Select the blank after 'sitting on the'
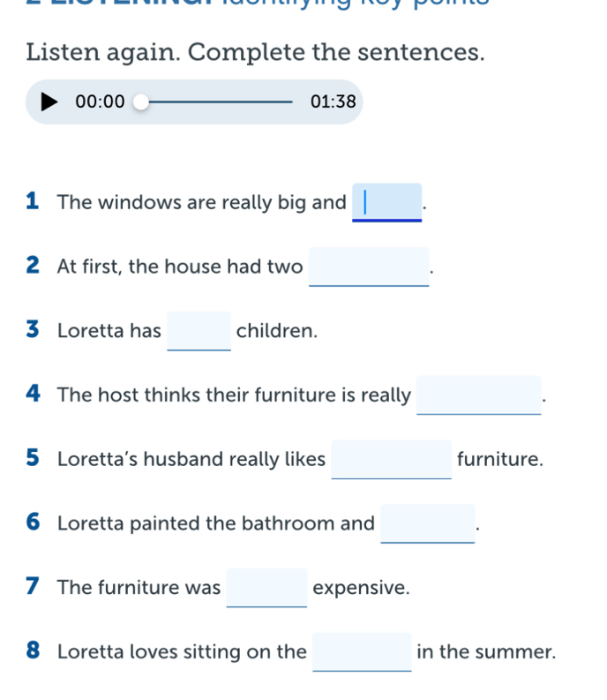The width and height of the screenshot is (607, 700). [x=363, y=651]
